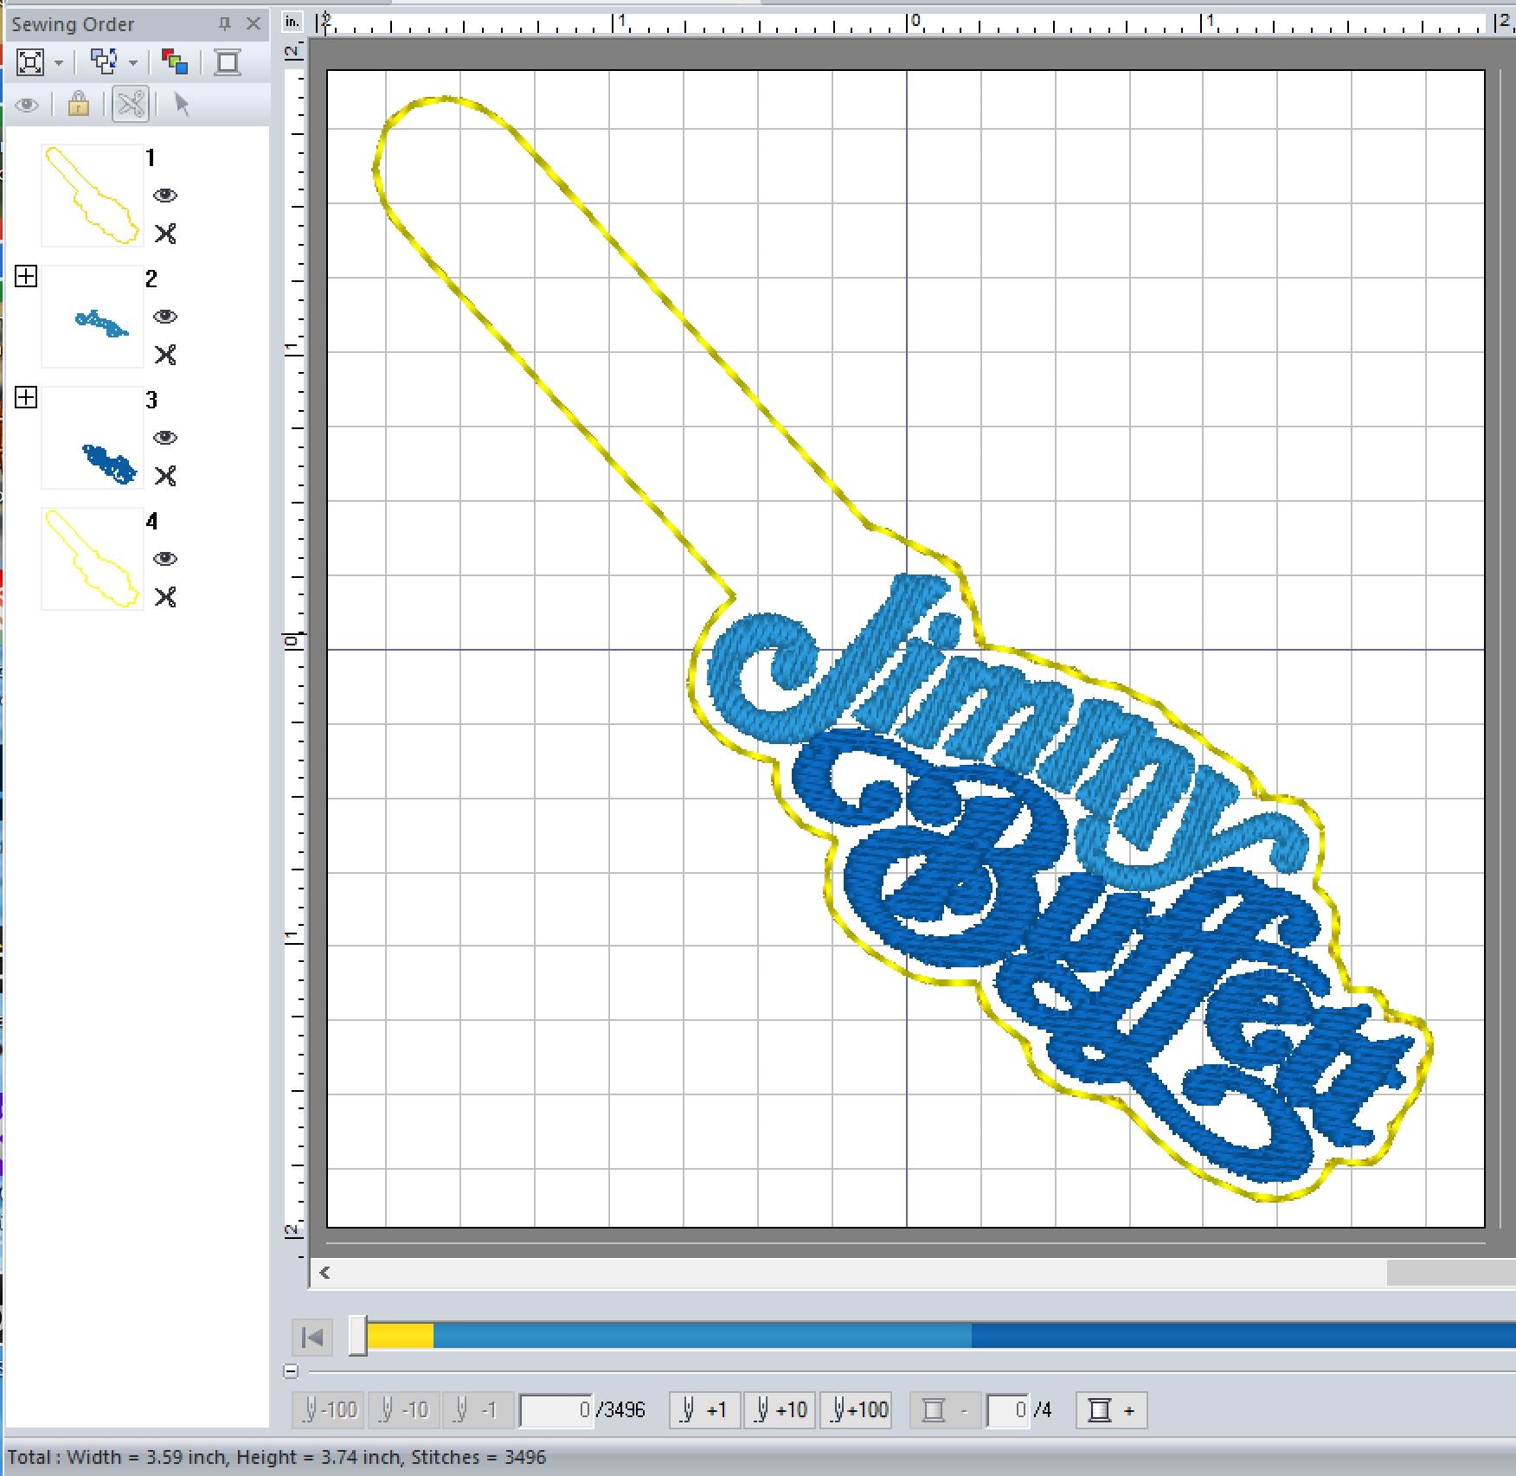Expand the sewing step 3 group
The width and height of the screenshot is (1516, 1476).
26,397
